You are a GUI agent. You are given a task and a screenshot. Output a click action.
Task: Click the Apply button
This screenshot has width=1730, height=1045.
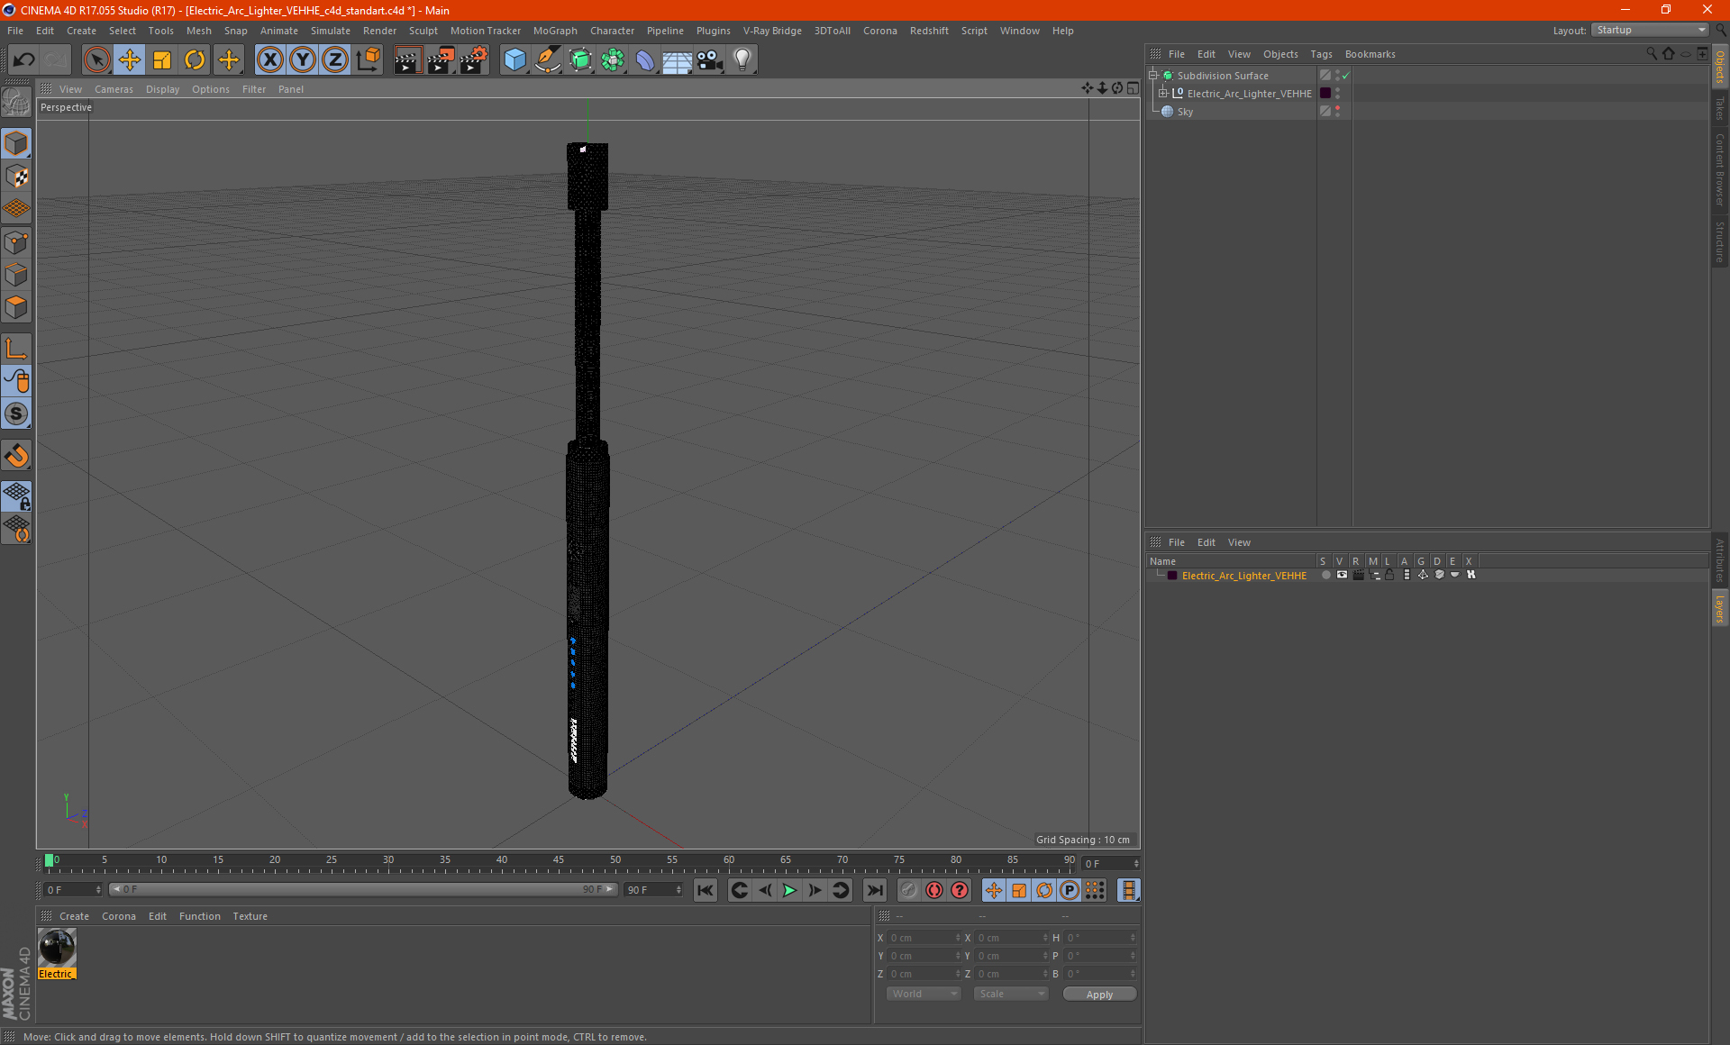click(x=1098, y=994)
